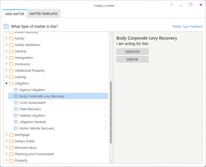Image resolution: width=206 pixels, height=167 pixels.
Task: Star the Litigation General matter type
Action: coord(106,122)
